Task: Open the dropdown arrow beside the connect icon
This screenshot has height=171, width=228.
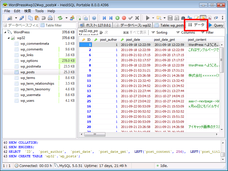Action: [16, 18]
